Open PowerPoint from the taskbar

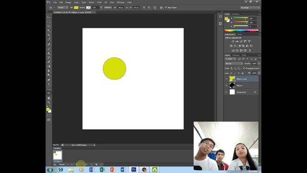[x=113, y=170]
